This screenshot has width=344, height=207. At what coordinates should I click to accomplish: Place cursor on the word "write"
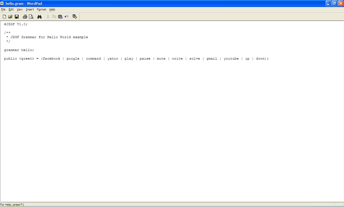pos(177,59)
